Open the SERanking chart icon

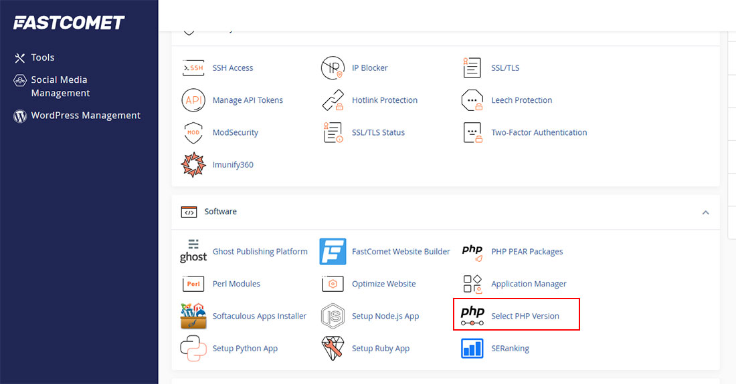[x=472, y=349]
